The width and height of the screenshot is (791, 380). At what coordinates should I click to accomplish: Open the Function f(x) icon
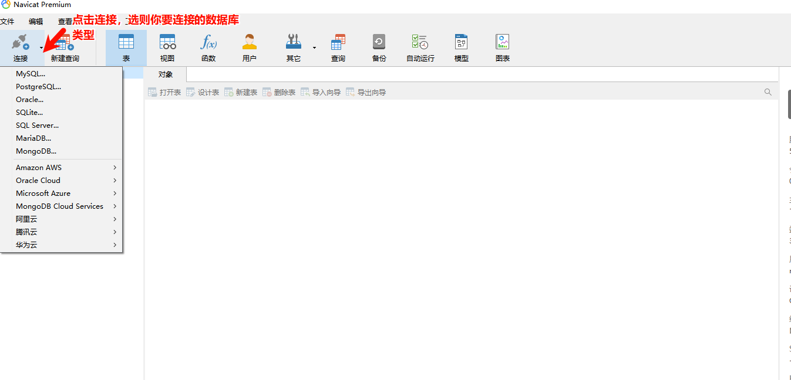(x=208, y=42)
